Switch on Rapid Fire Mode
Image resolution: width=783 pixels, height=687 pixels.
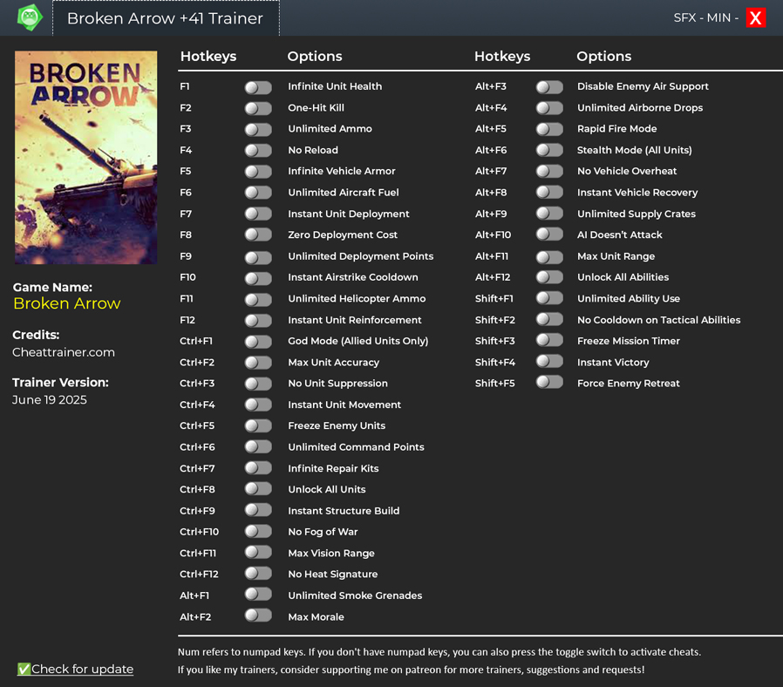pyautogui.click(x=549, y=129)
